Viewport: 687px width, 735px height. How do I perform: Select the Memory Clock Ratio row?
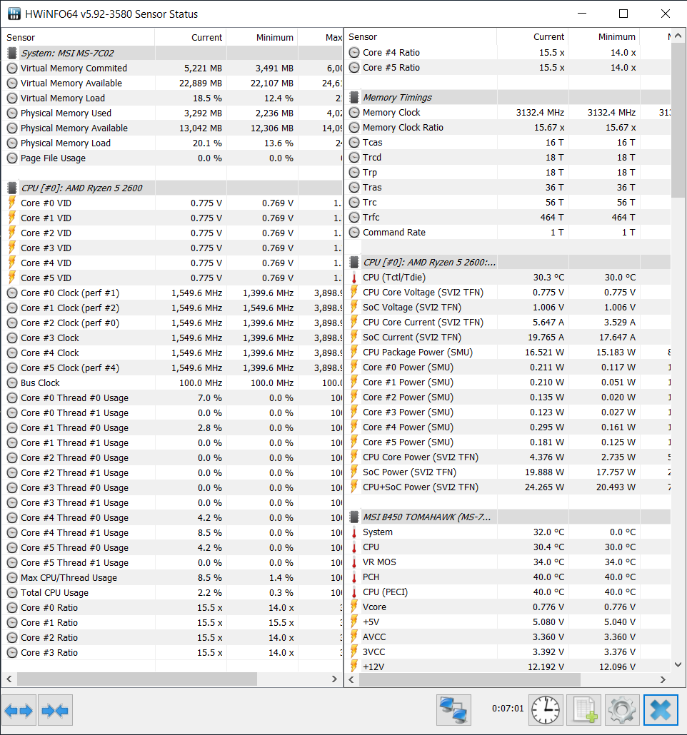pos(508,128)
